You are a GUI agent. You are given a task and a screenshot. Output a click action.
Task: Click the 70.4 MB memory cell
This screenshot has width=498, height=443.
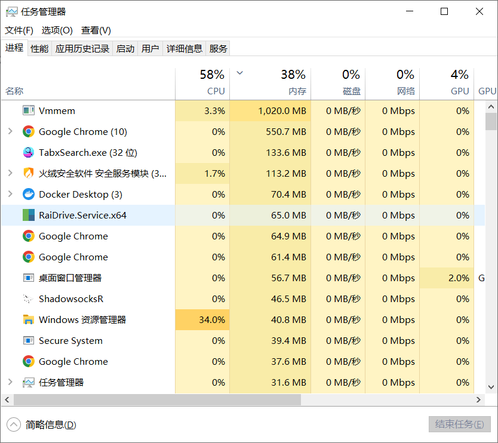pyautogui.click(x=270, y=195)
